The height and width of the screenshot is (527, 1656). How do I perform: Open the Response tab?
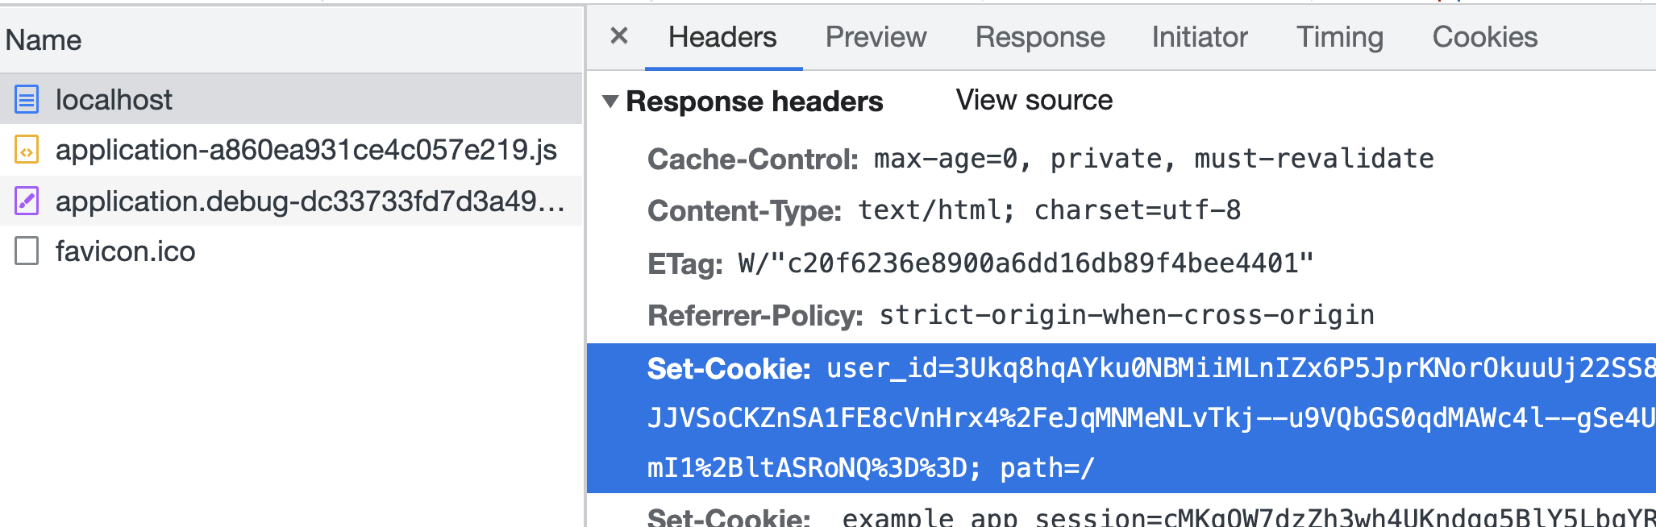pos(1039,38)
